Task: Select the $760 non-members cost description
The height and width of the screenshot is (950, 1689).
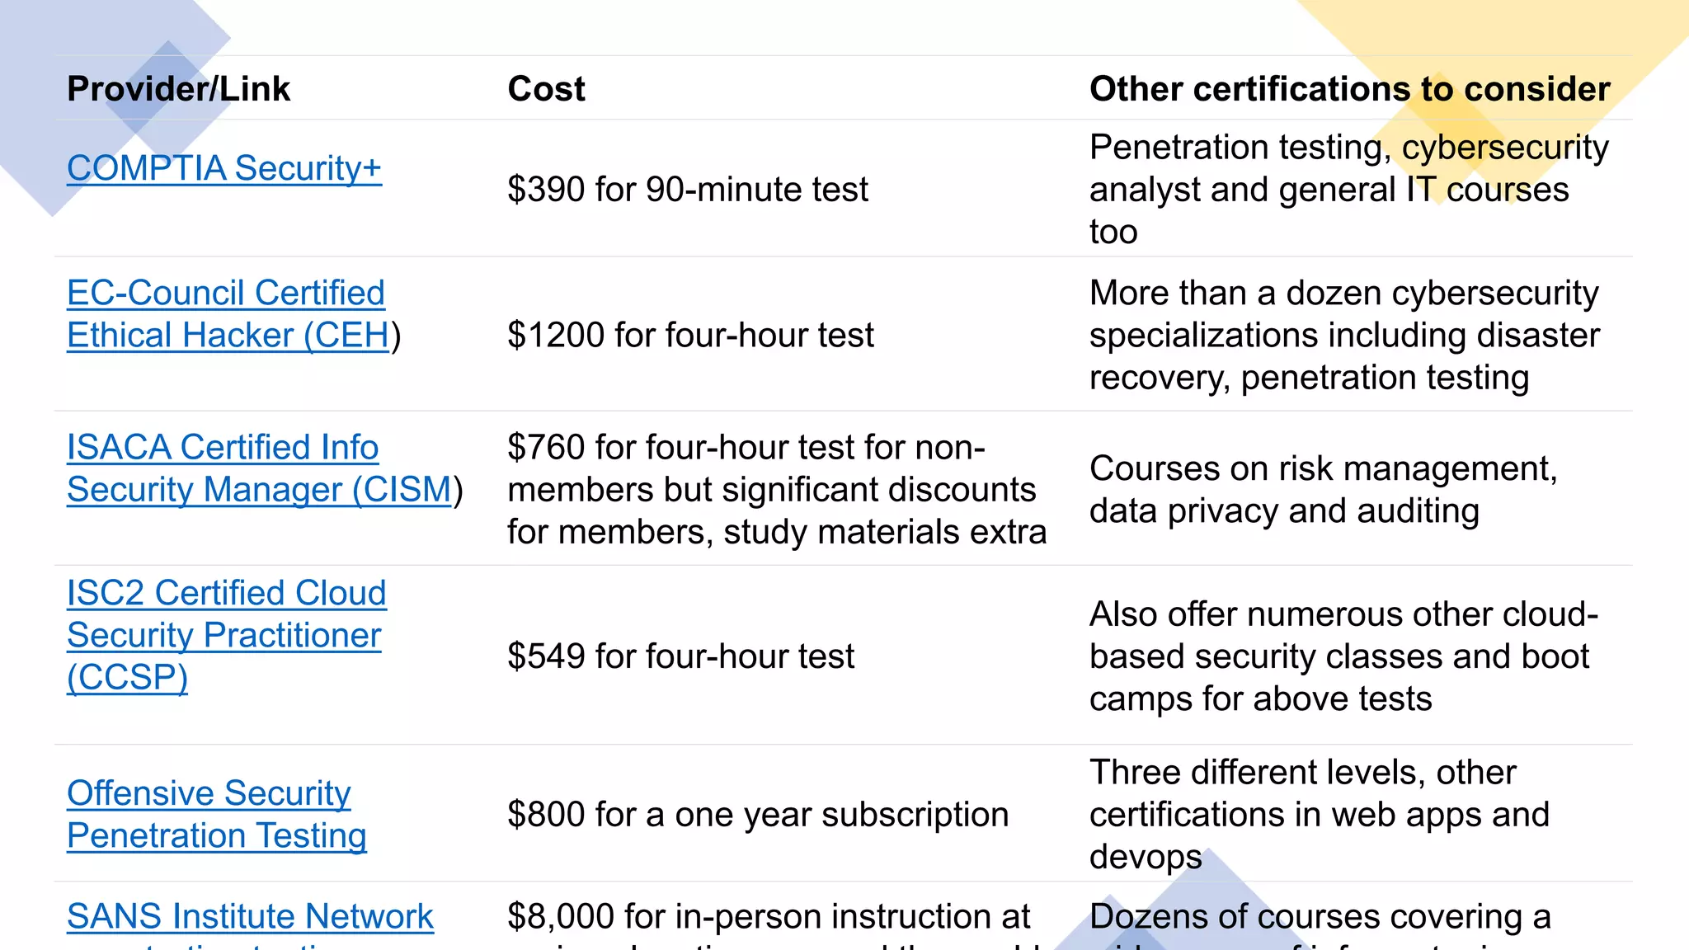Action: tap(776, 490)
